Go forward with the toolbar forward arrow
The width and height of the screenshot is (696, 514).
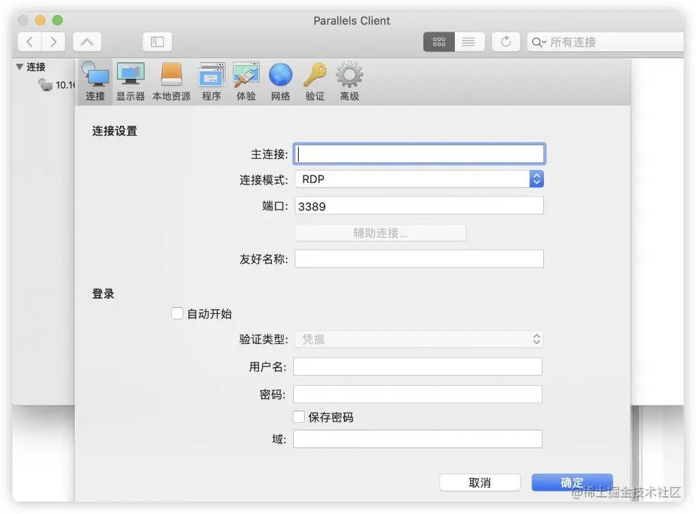pyautogui.click(x=53, y=42)
